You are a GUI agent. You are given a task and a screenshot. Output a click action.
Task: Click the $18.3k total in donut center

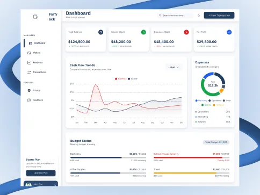(213, 85)
